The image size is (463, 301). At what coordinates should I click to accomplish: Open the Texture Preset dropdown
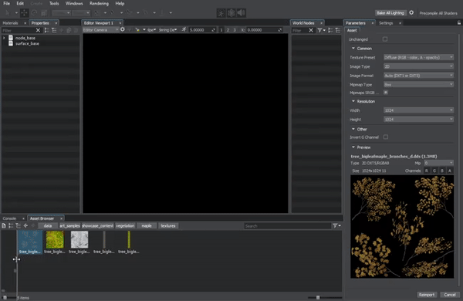[418, 57]
